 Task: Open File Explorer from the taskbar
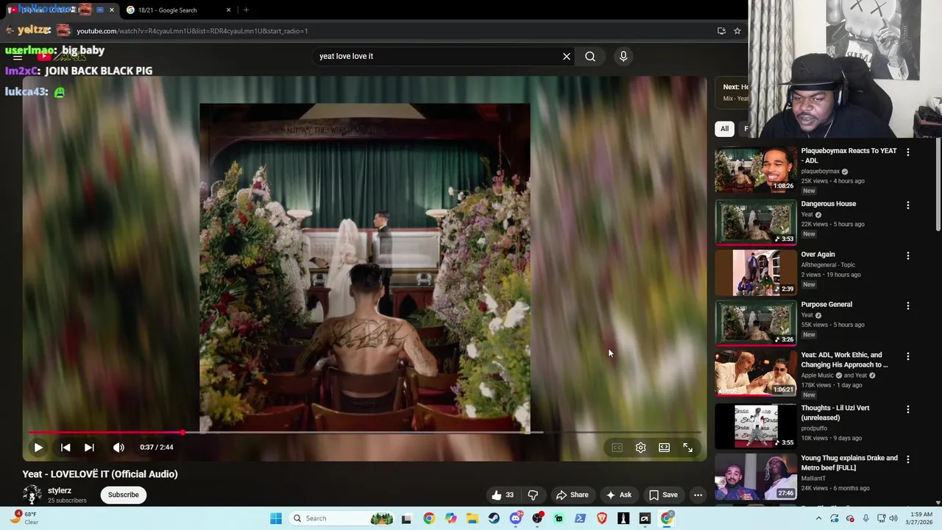[472, 518]
